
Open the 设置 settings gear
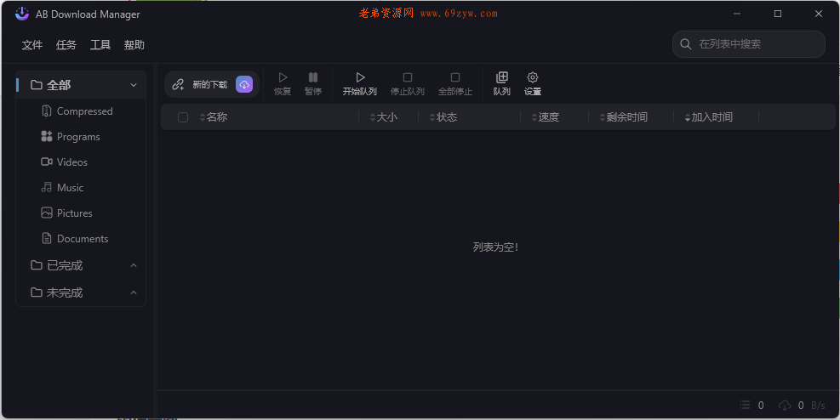[x=533, y=84]
